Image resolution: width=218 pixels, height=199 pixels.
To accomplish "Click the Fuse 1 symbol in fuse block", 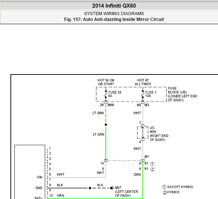I will [143, 94].
